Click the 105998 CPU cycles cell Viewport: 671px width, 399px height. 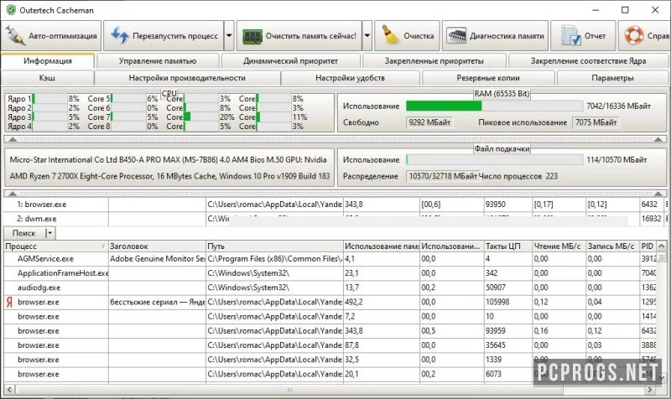(x=508, y=303)
